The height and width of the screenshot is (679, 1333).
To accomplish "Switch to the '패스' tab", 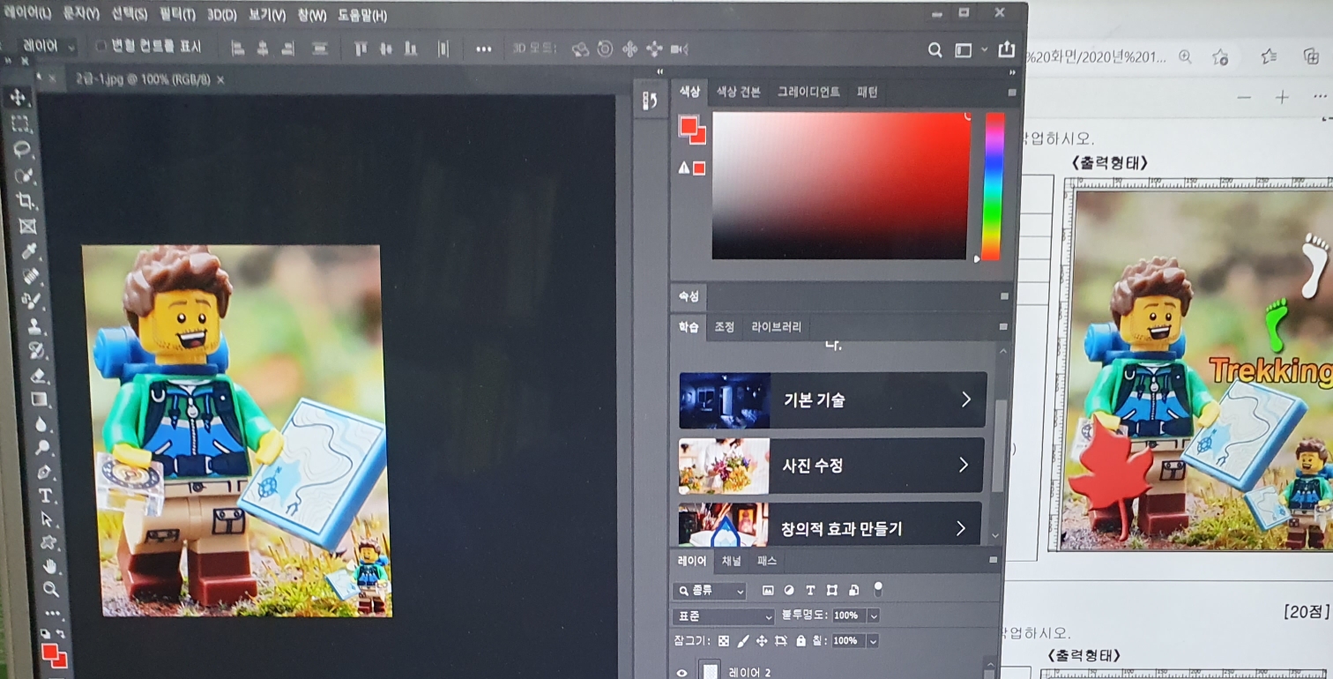I will [x=767, y=561].
